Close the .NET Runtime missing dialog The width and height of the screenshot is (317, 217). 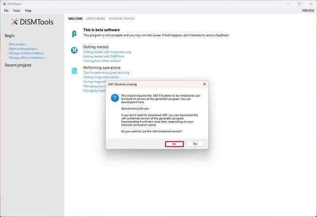(204, 84)
